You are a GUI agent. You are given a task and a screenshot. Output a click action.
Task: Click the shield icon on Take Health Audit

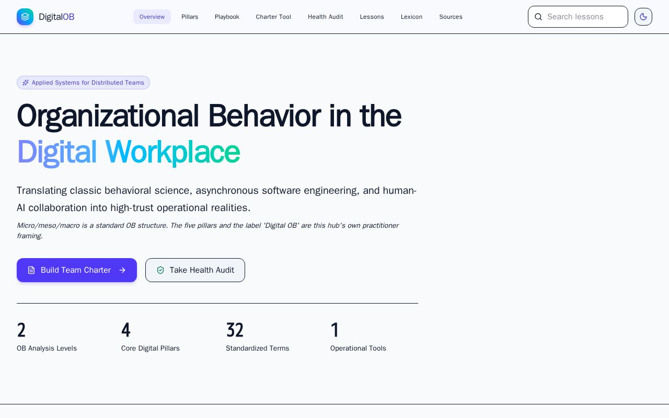click(x=160, y=270)
